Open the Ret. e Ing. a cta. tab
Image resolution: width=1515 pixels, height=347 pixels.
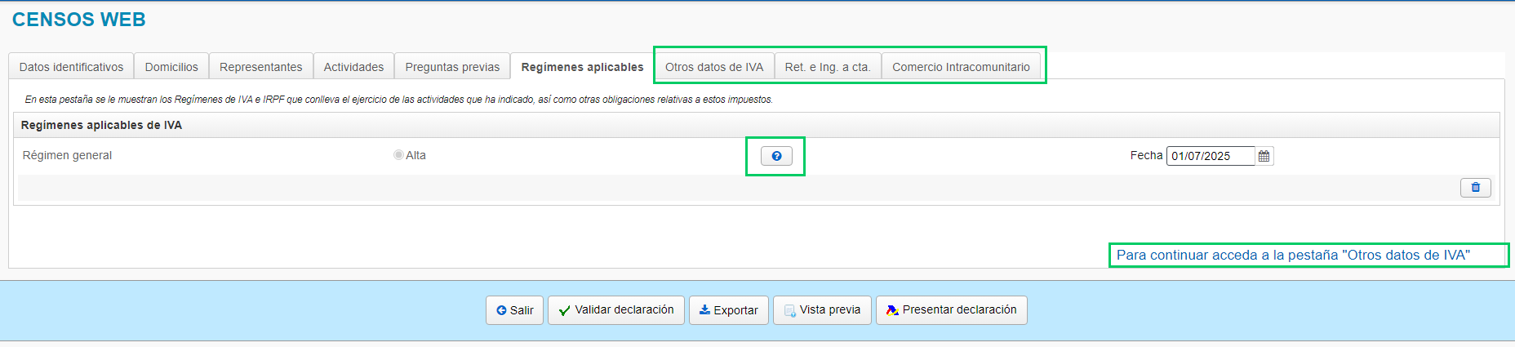tap(828, 67)
